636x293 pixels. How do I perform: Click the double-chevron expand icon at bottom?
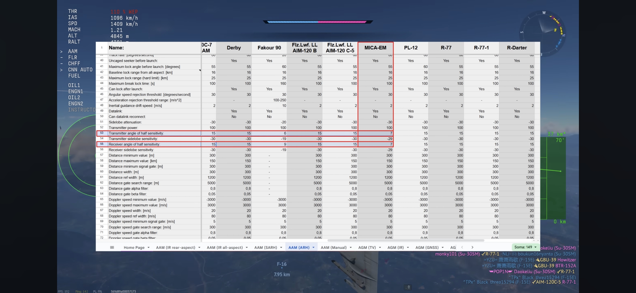tap(408, 287)
